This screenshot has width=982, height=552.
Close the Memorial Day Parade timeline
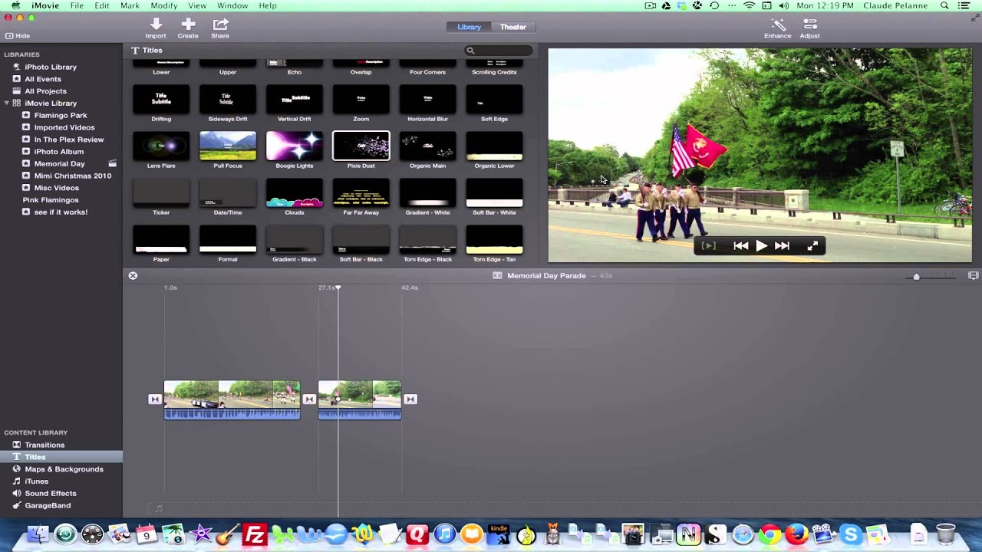pos(133,275)
